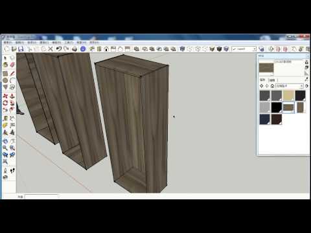Choose the Text label tool
This screenshot has height=233, width=311.
pyautogui.click(x=12, y=126)
